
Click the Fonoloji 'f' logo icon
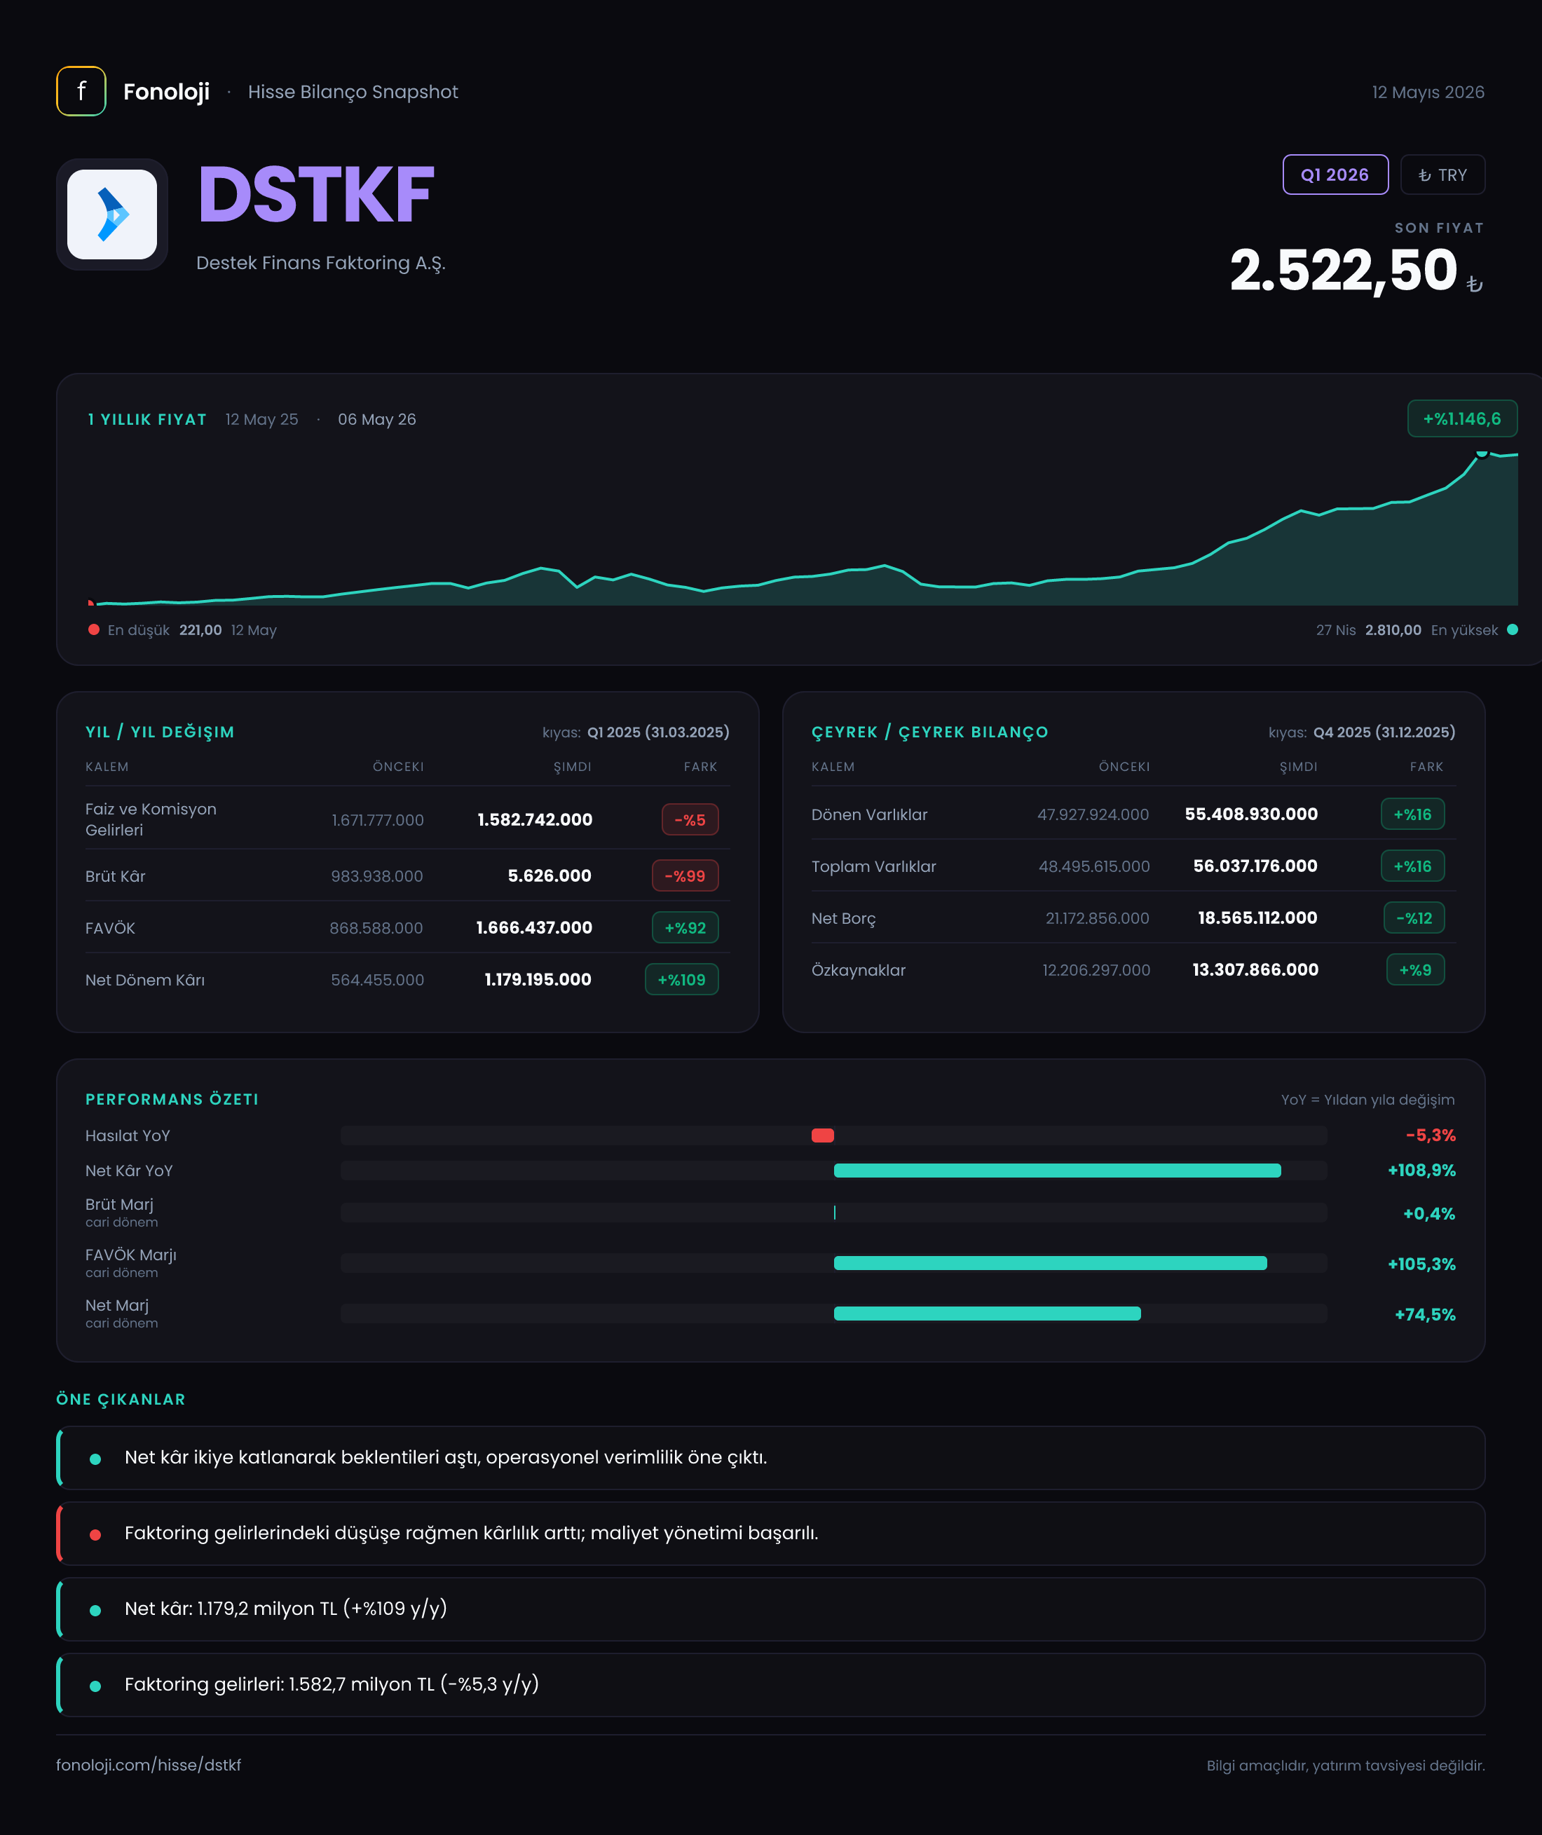point(81,91)
